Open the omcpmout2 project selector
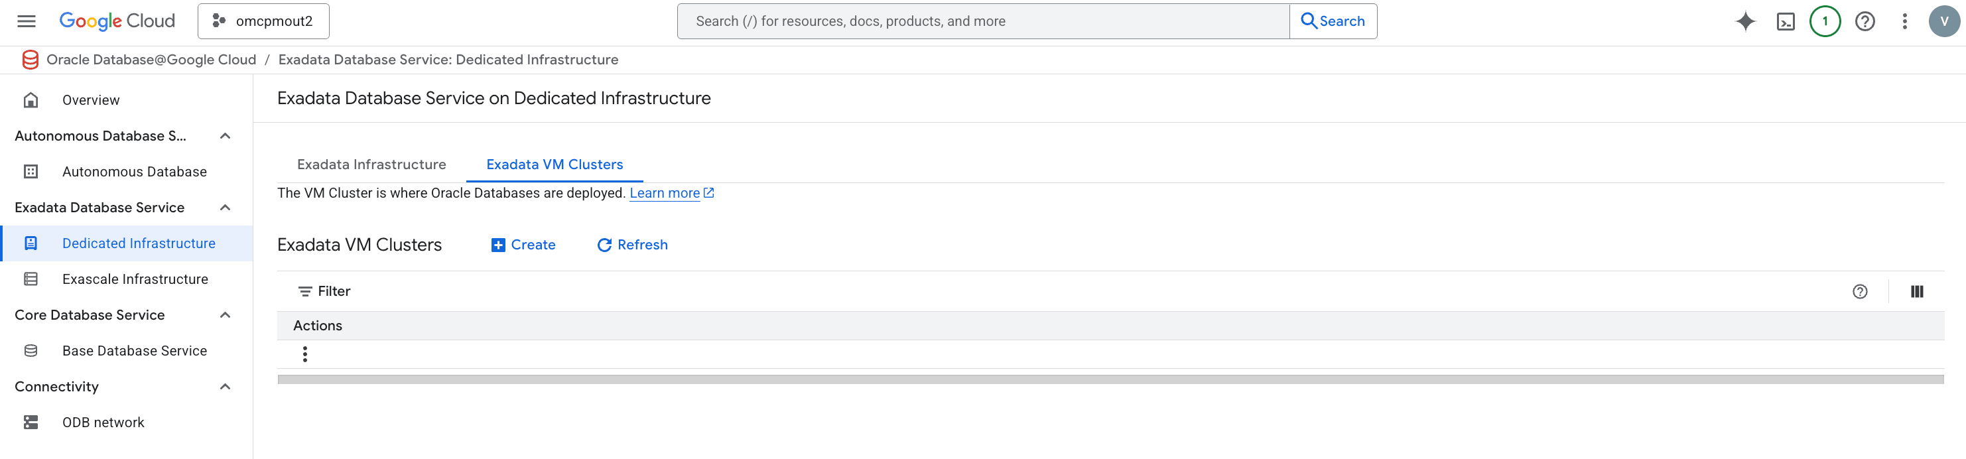Image resolution: width=1966 pixels, height=459 pixels. (263, 21)
